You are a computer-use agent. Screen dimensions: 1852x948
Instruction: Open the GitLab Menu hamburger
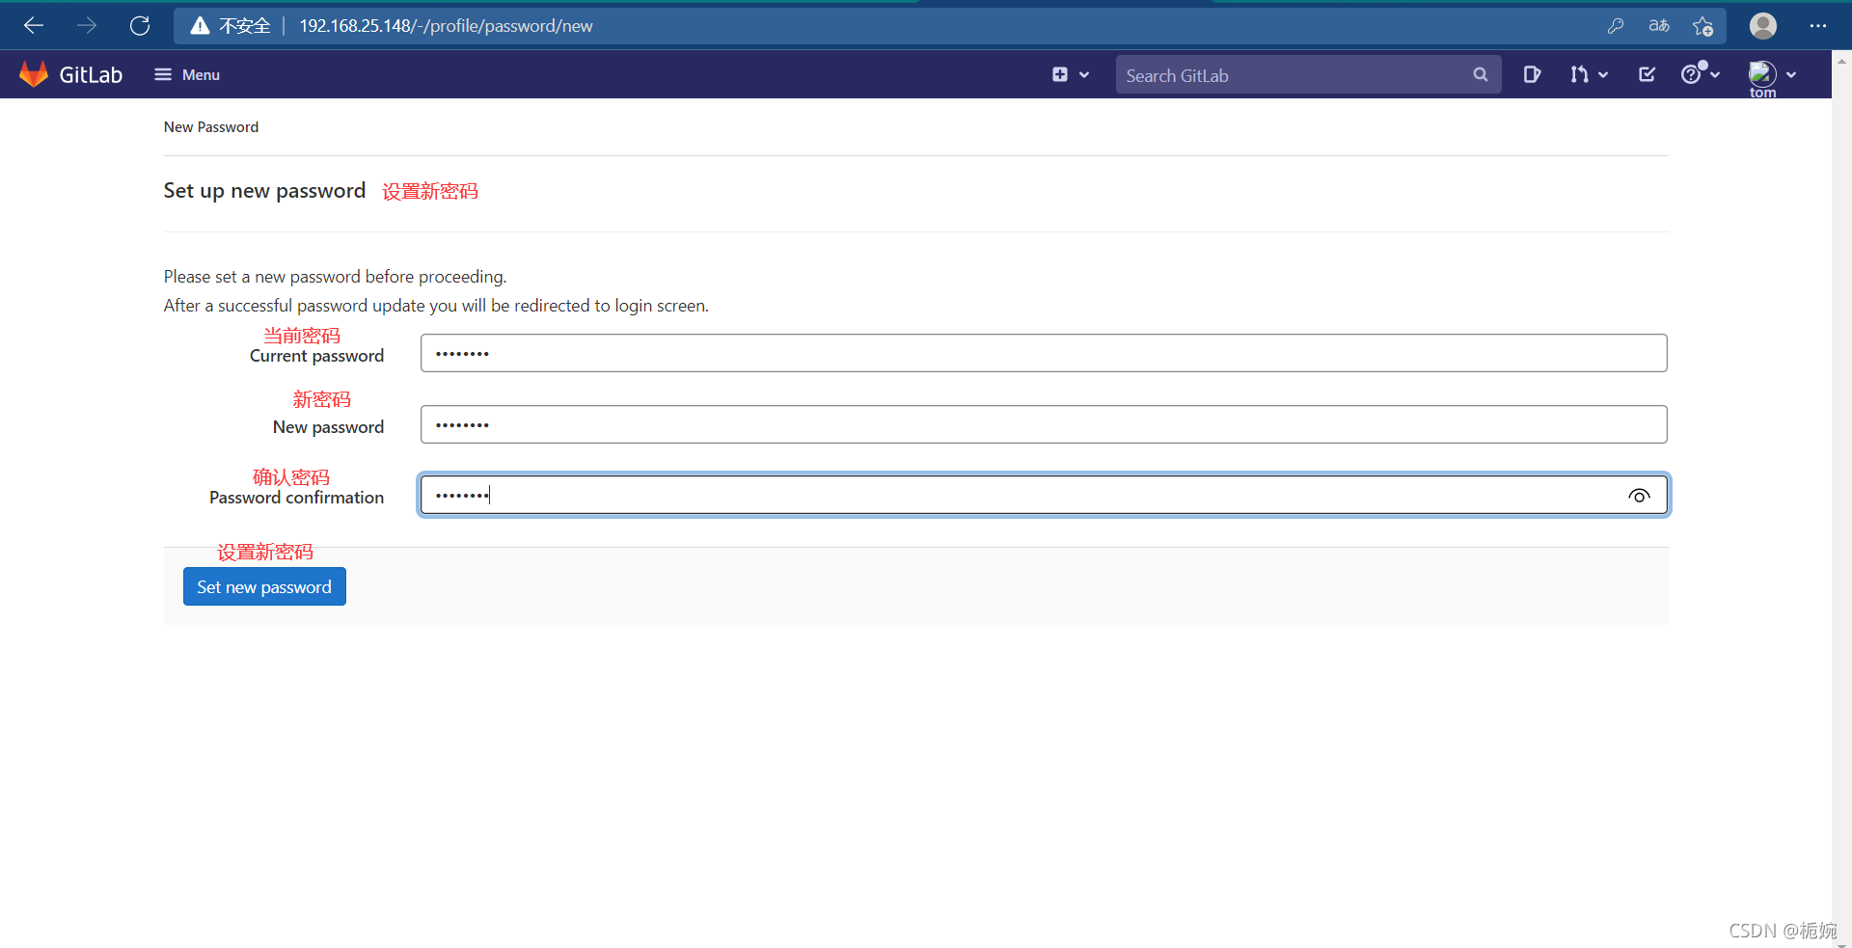[187, 74]
